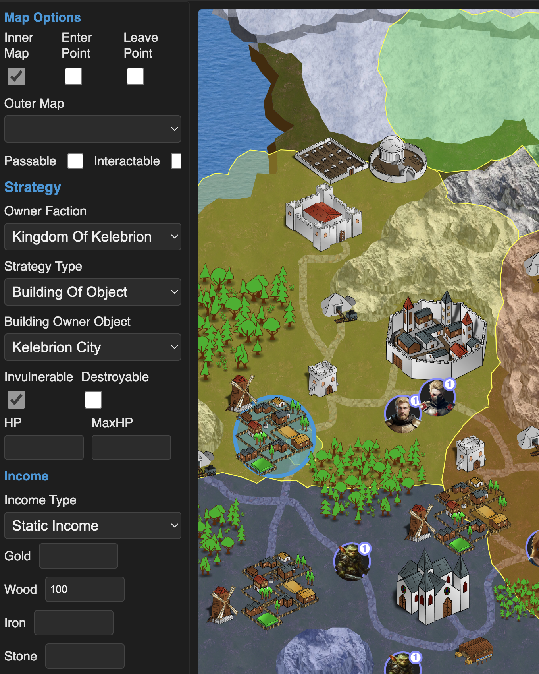Viewport: 539px width, 674px height.
Task: Select the red-roofed castle on the map
Action: point(323,217)
